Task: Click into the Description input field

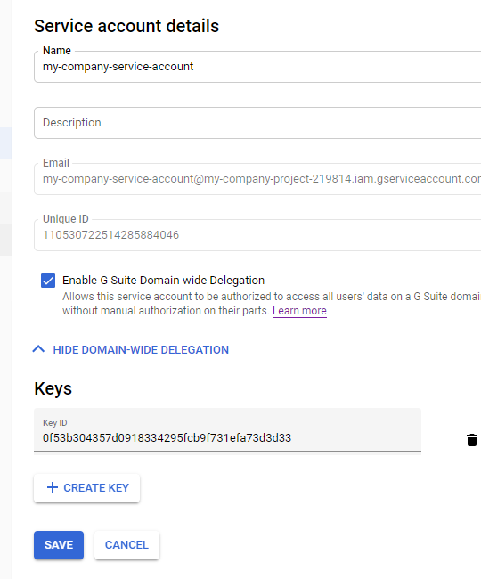Action: (x=257, y=123)
